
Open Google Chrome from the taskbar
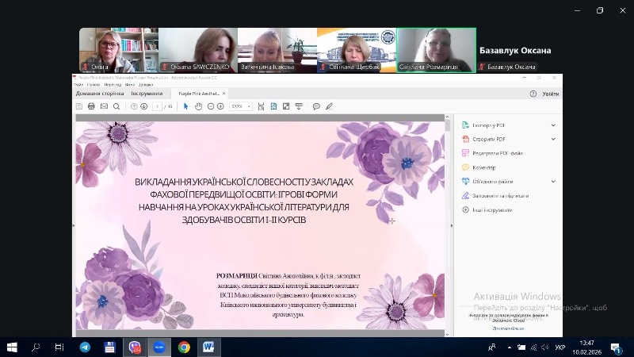184,347
